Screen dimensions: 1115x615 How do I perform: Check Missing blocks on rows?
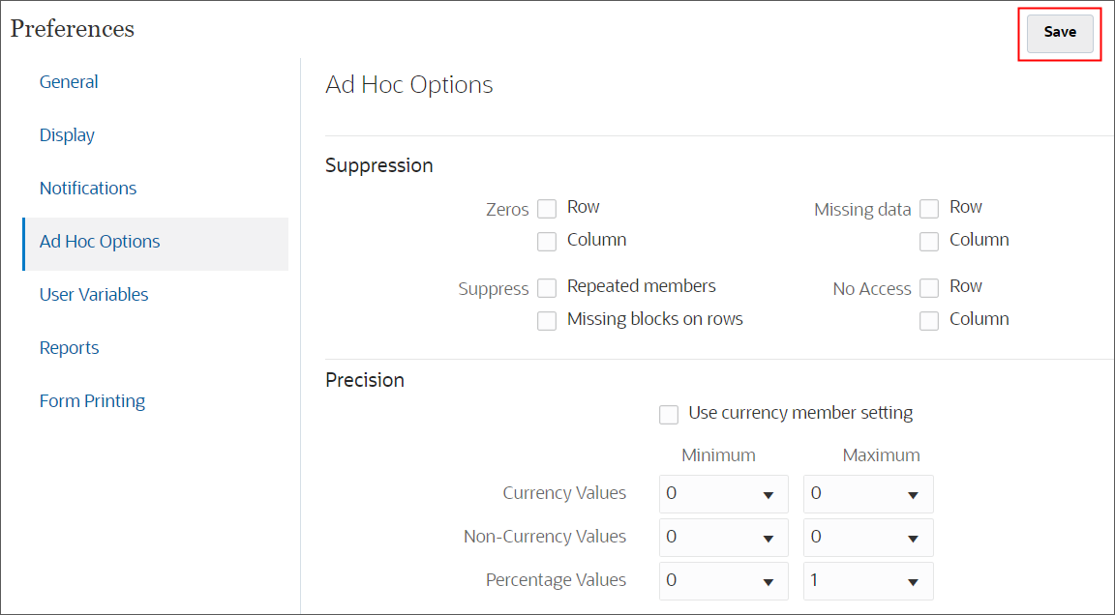pos(547,320)
